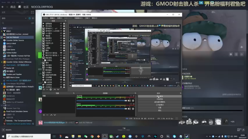Move source down with the arrow in OBS sources toolbar
This screenshot has width=248, height=139.
point(58,90)
